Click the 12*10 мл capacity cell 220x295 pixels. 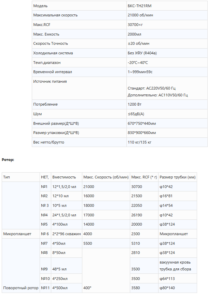pos(60,196)
